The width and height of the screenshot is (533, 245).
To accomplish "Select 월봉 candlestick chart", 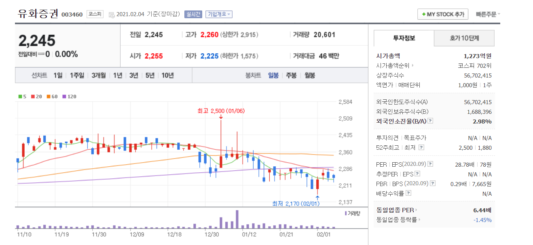I will click(x=310, y=75).
